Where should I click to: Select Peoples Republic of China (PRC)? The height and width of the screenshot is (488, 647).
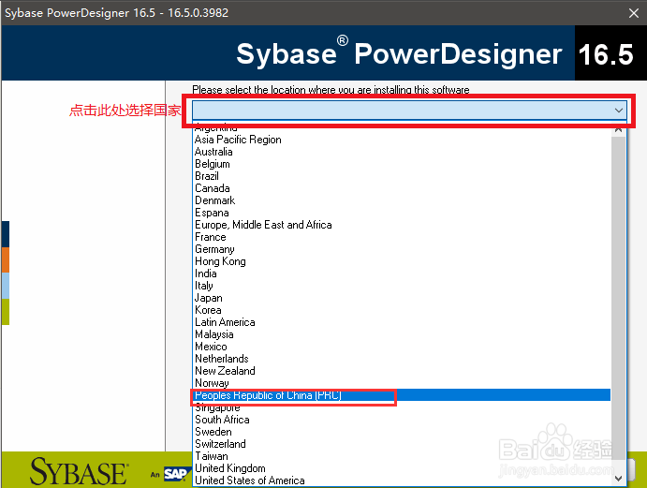coord(403,395)
